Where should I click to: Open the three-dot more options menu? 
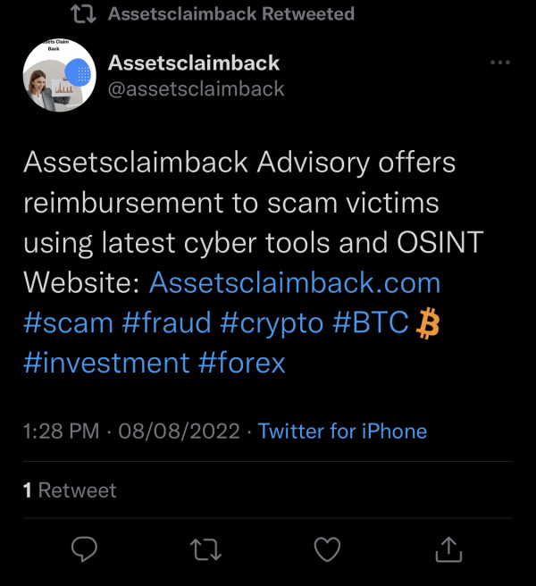coord(500,63)
